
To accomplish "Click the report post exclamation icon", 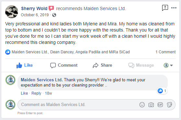I will click(x=165, y=8).
